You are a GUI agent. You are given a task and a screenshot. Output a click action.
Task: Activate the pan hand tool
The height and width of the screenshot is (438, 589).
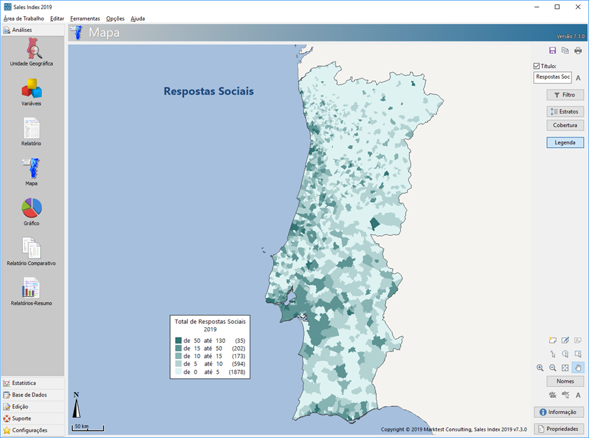click(x=578, y=367)
